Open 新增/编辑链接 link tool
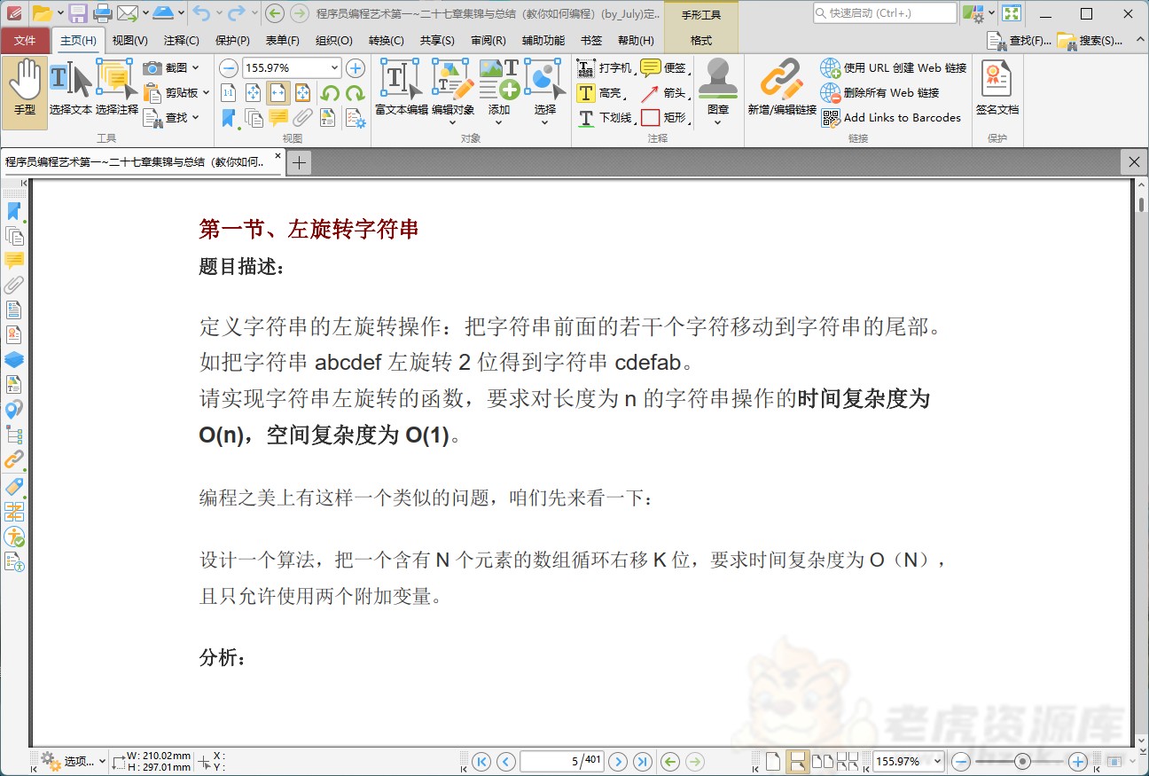 coord(782,89)
